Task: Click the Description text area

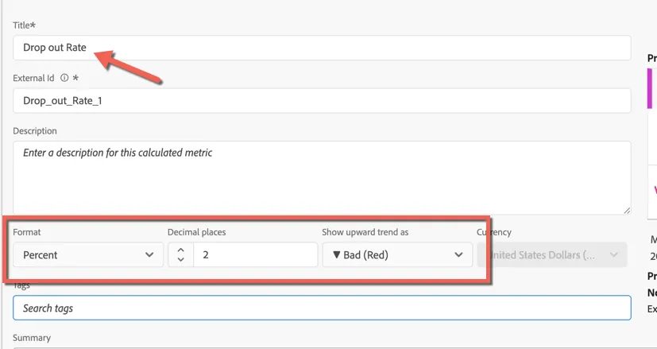Action: click(x=322, y=178)
